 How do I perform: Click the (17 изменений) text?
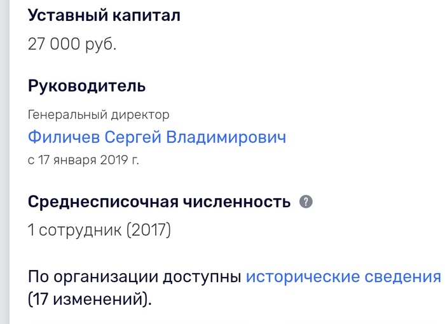(x=90, y=299)
